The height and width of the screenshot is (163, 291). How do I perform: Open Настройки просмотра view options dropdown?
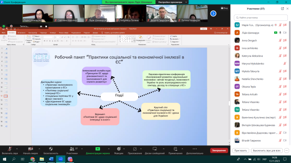click(172, 2)
